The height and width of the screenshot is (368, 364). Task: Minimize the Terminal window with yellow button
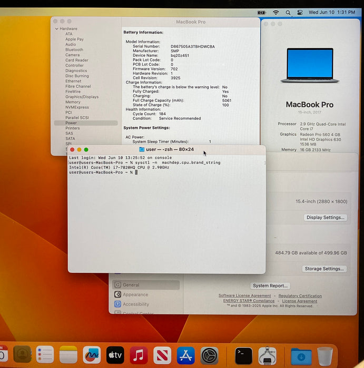pyautogui.click(x=79, y=149)
